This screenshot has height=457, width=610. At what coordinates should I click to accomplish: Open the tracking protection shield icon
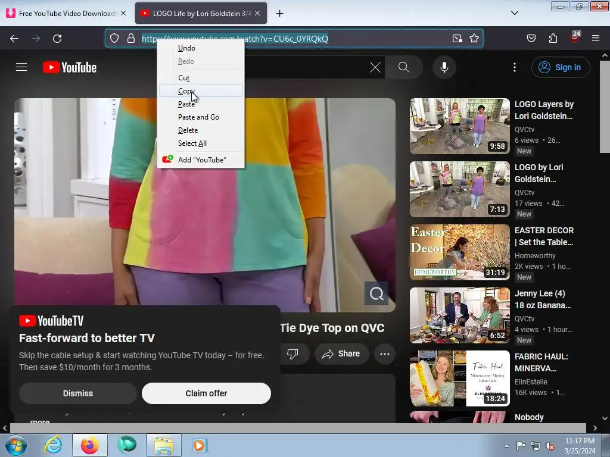coord(114,39)
